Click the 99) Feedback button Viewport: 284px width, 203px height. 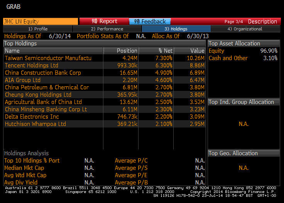150,21
